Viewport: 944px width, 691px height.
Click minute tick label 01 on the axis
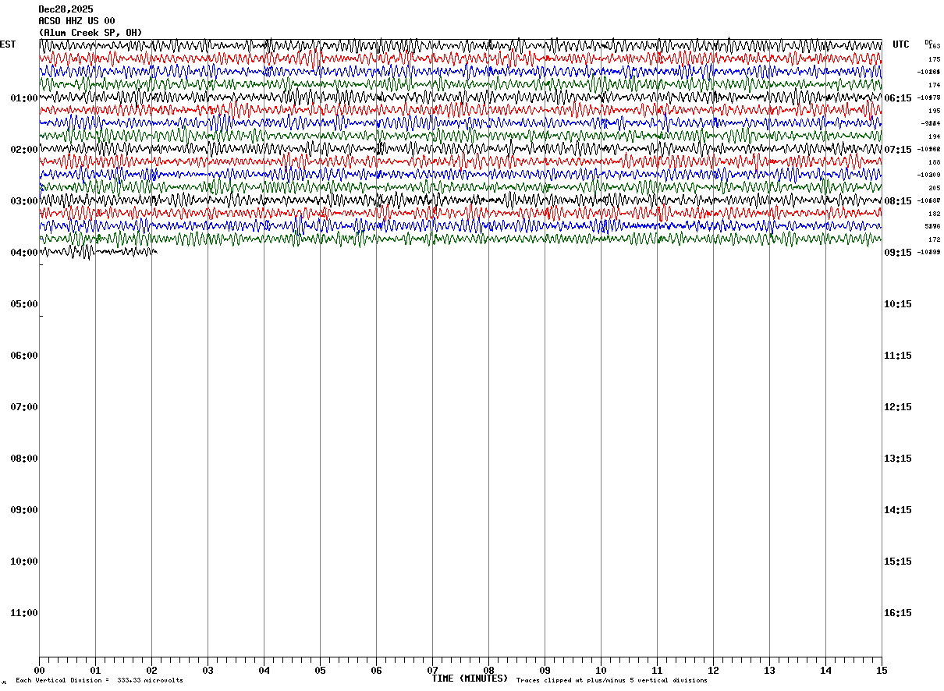95,670
